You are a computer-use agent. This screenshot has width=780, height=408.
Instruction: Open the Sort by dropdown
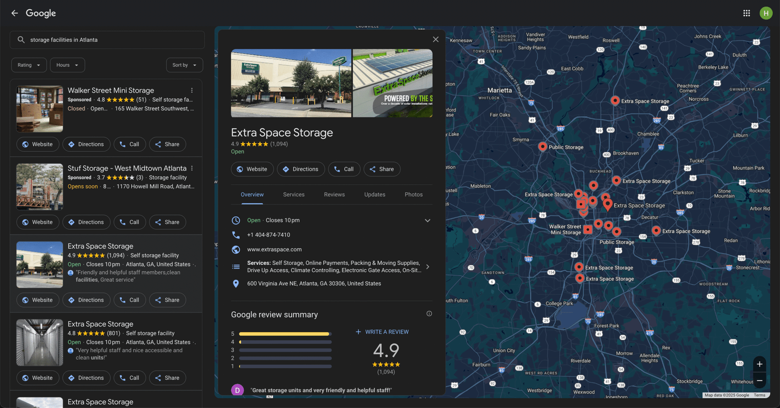184,65
